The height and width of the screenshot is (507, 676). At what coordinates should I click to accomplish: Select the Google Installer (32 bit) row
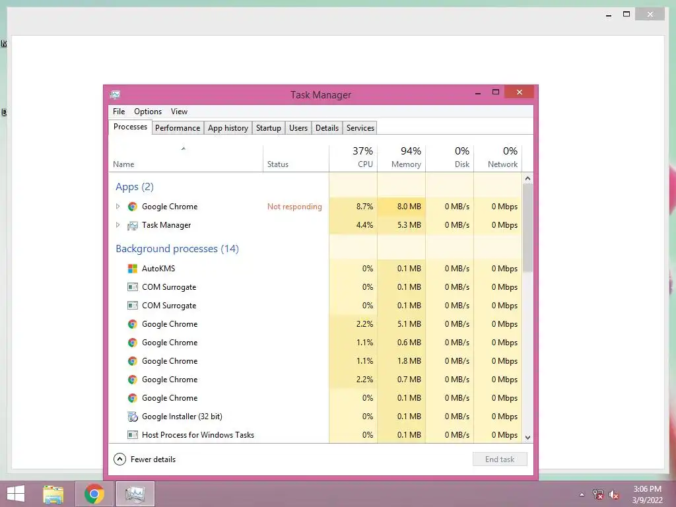[x=315, y=417]
